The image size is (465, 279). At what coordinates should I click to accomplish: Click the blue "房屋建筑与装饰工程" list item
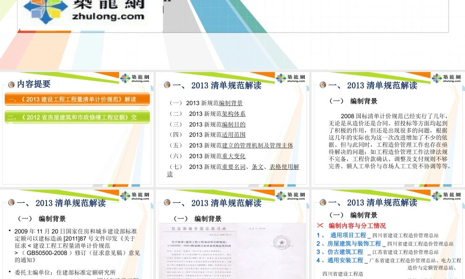coord(354,243)
